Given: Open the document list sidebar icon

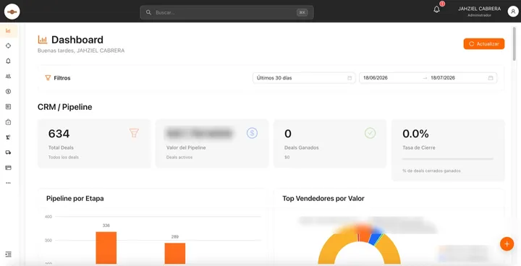Looking at the screenshot, I should tap(8, 106).
